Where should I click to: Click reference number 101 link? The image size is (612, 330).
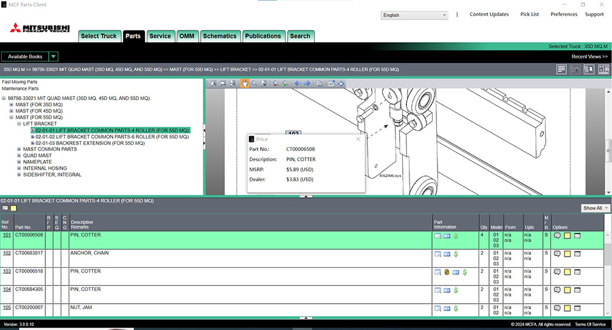click(x=7, y=235)
